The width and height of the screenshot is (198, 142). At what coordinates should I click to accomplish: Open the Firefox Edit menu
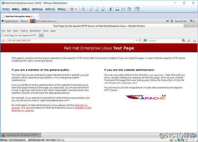point(9,31)
